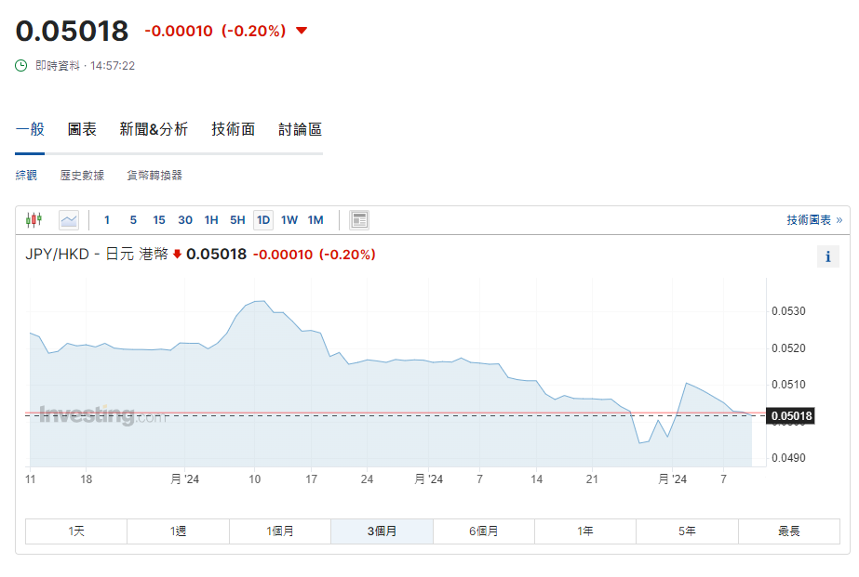Open the 貨幣轉換器 link
Image resolution: width=859 pixels, height=577 pixels.
coord(154,176)
